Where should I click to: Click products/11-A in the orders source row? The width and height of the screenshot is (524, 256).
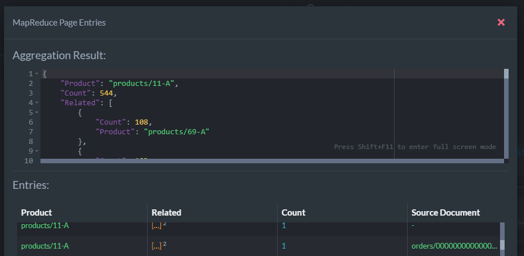click(45, 246)
